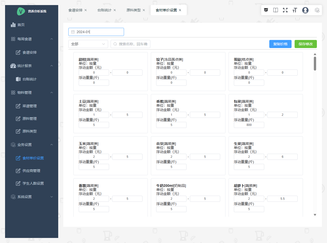This screenshot has width=327, height=243.
Task: Open the font size adjustment icon
Action: (295, 10)
